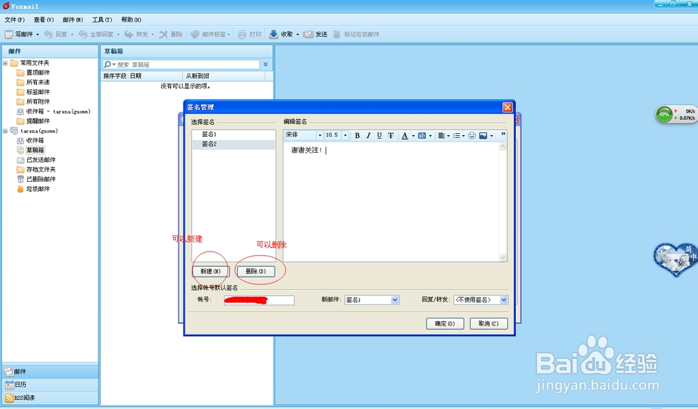Screen dimensions: 698x409
Task: Select 签名1 in the signature list
Action: pyautogui.click(x=209, y=133)
